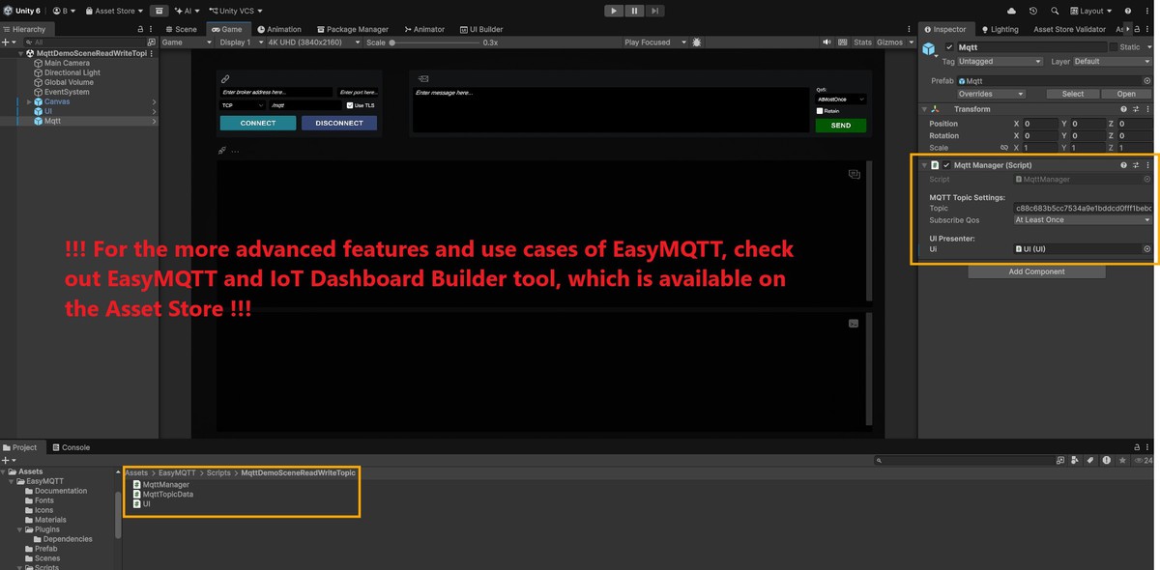Select Directional Light in Hierarchy
1160x570 pixels.
point(72,72)
